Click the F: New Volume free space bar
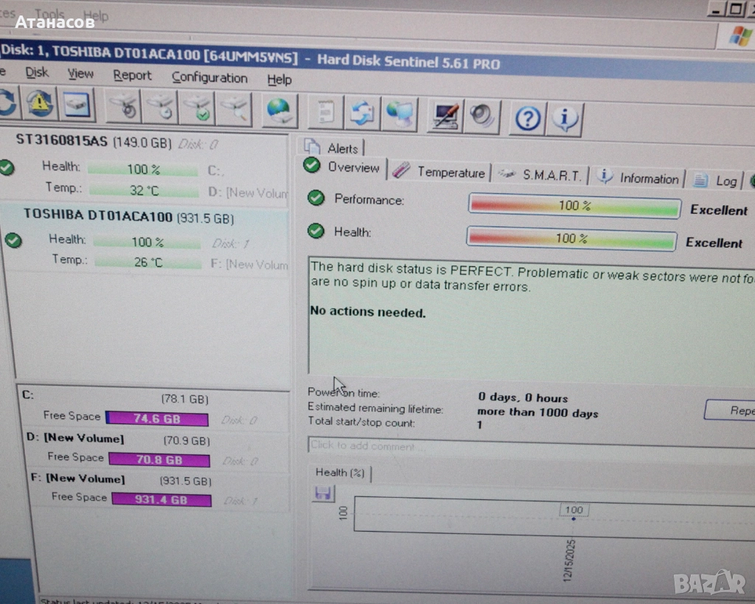This screenshot has width=755, height=604. click(x=160, y=499)
